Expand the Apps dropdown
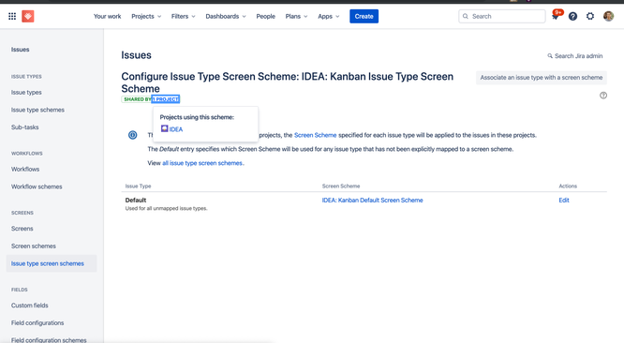624x343 pixels. (329, 16)
